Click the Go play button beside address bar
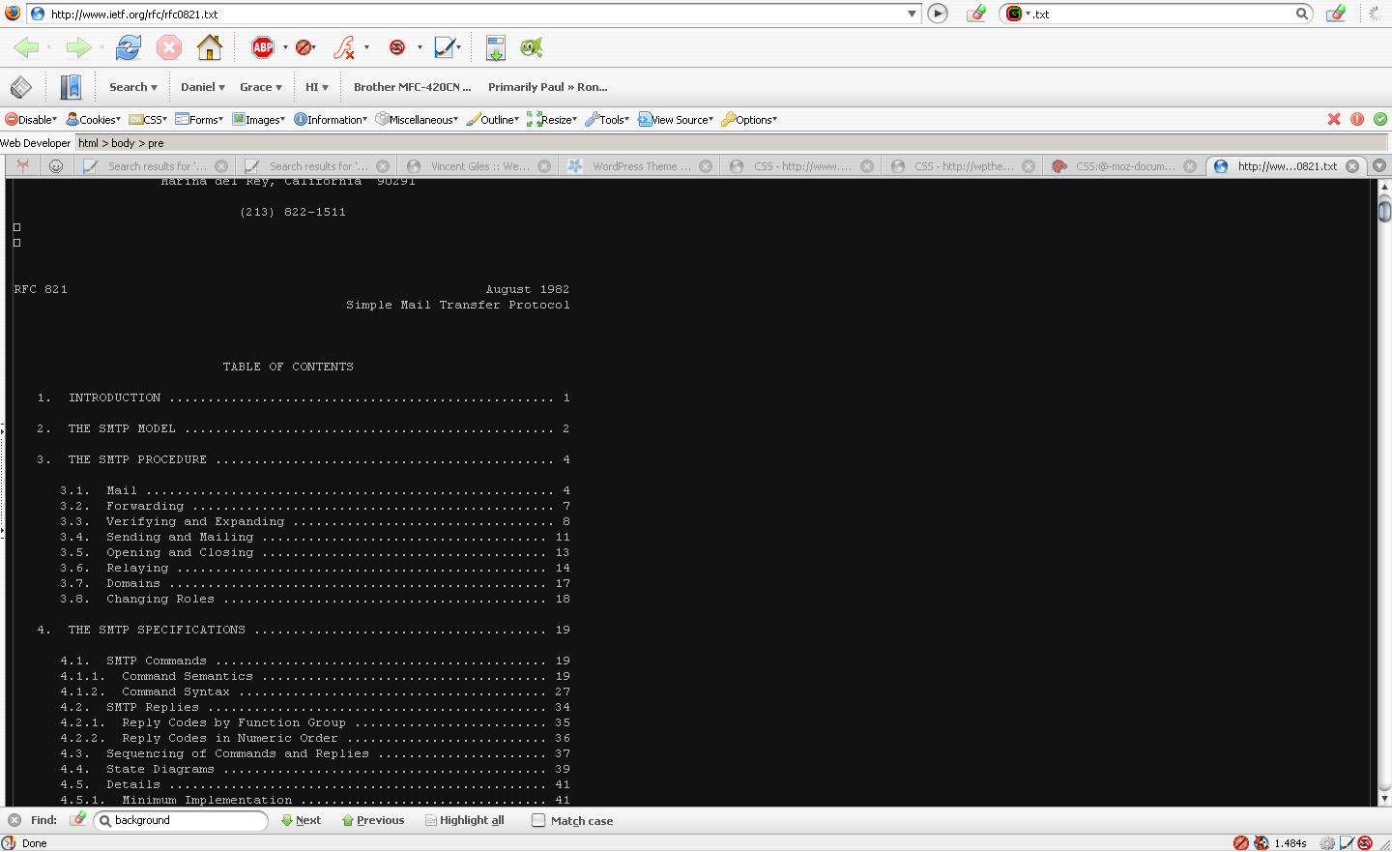This screenshot has height=852, width=1392. coord(938,14)
